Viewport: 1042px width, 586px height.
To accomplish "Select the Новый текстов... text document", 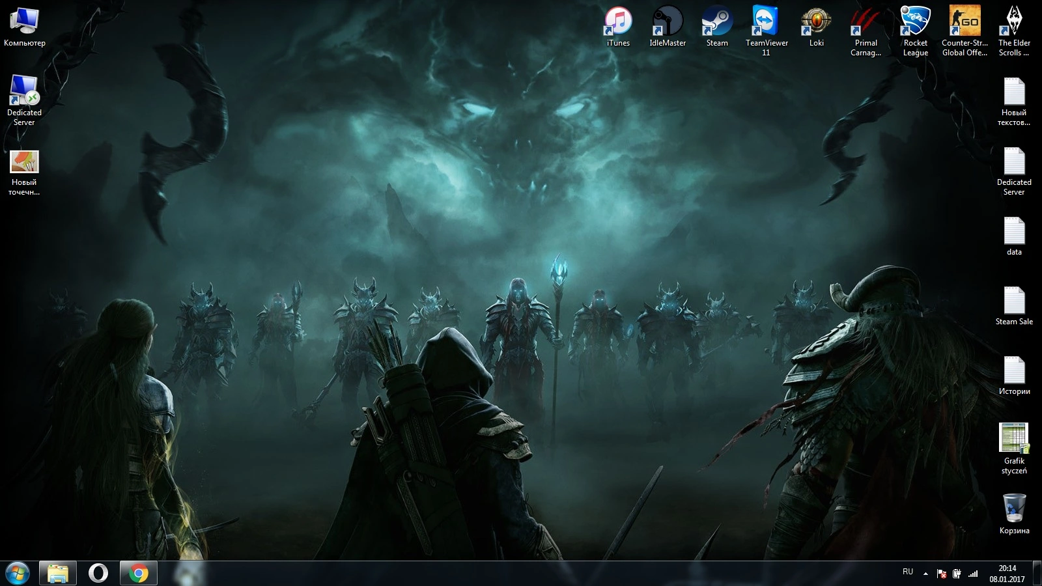I will coord(1014,102).
